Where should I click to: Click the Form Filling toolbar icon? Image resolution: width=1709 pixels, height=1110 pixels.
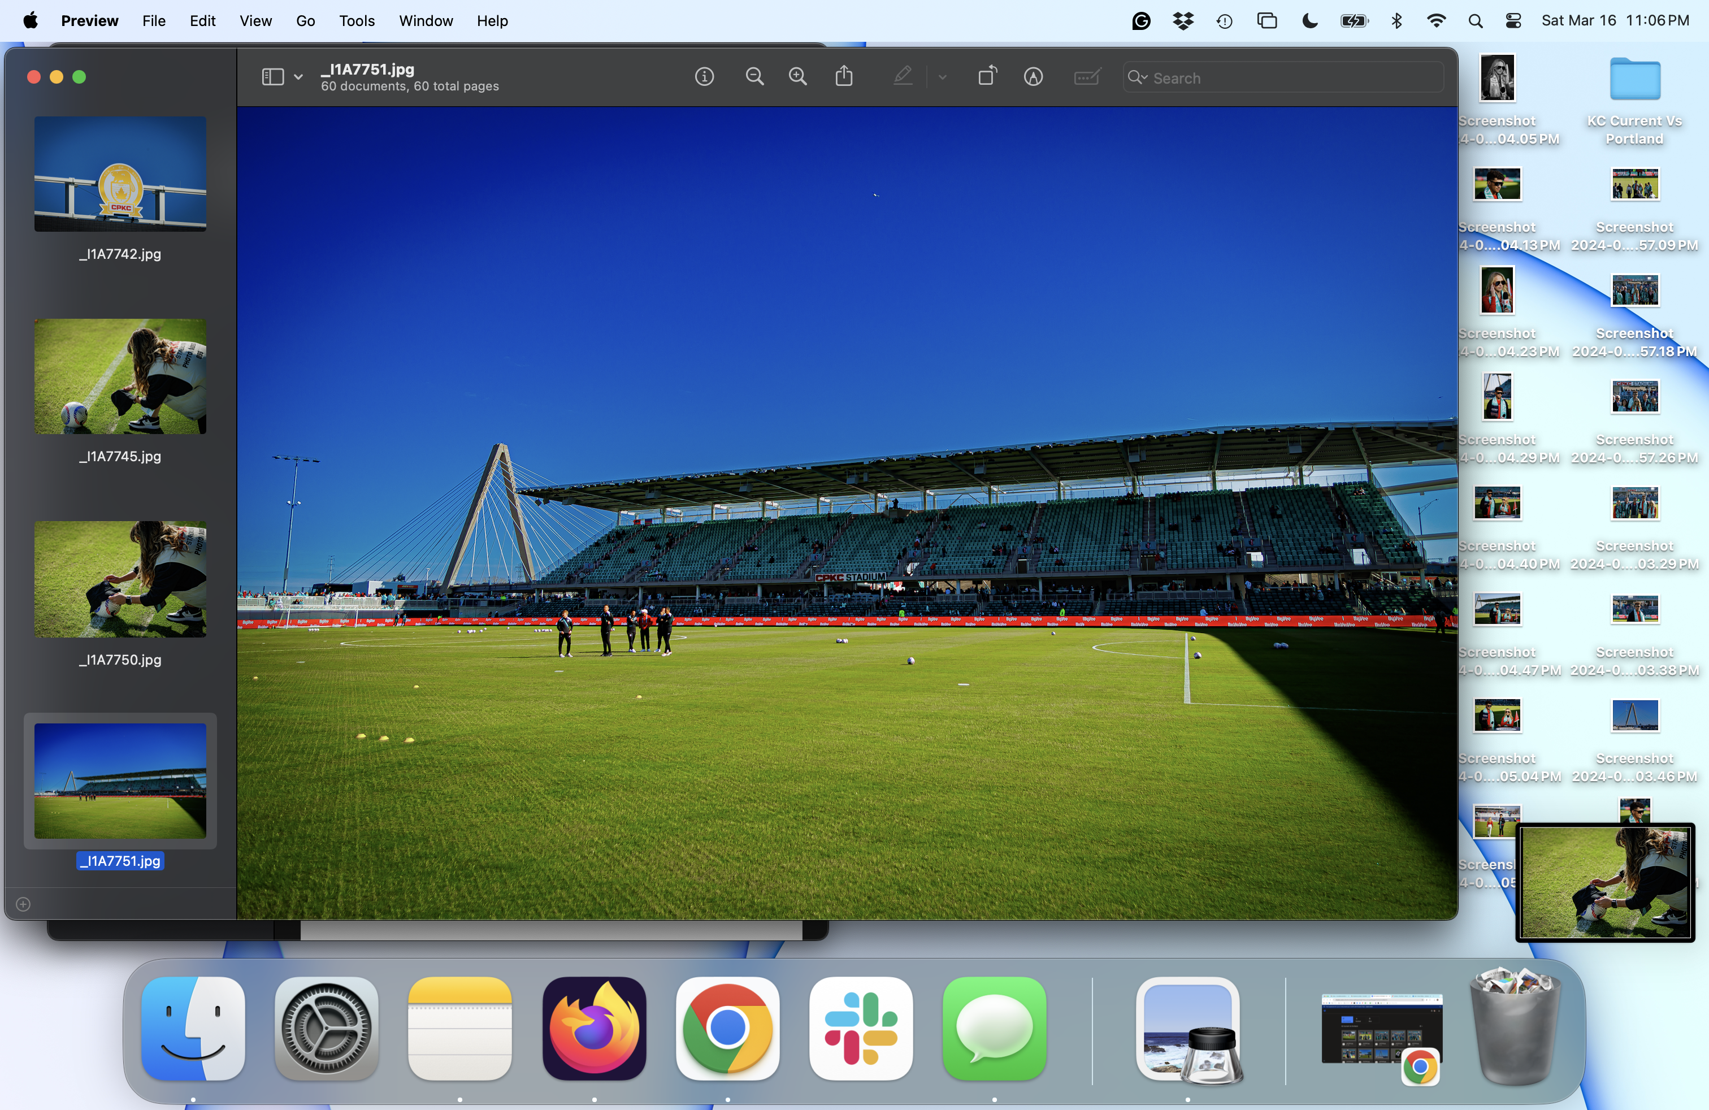point(1087,77)
